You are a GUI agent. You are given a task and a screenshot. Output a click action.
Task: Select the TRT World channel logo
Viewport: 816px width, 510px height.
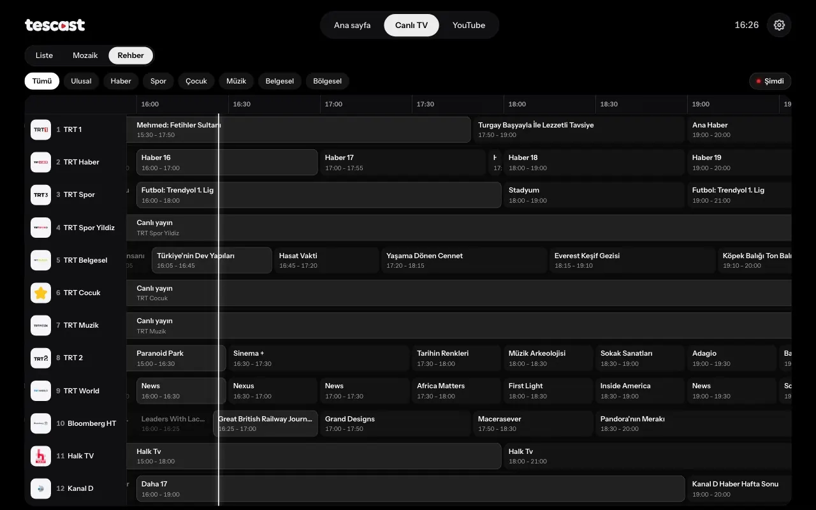tap(41, 391)
